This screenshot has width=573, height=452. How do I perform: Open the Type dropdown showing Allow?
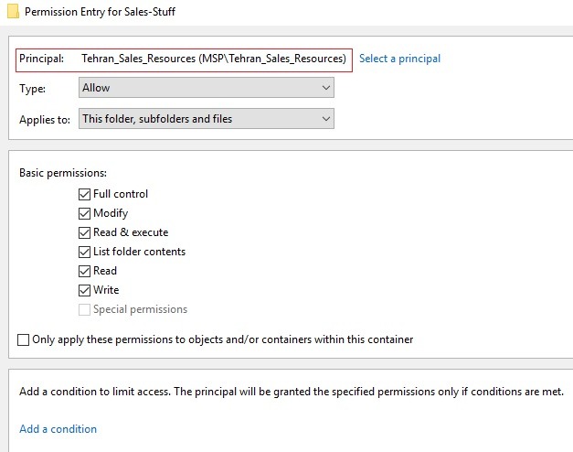click(207, 88)
